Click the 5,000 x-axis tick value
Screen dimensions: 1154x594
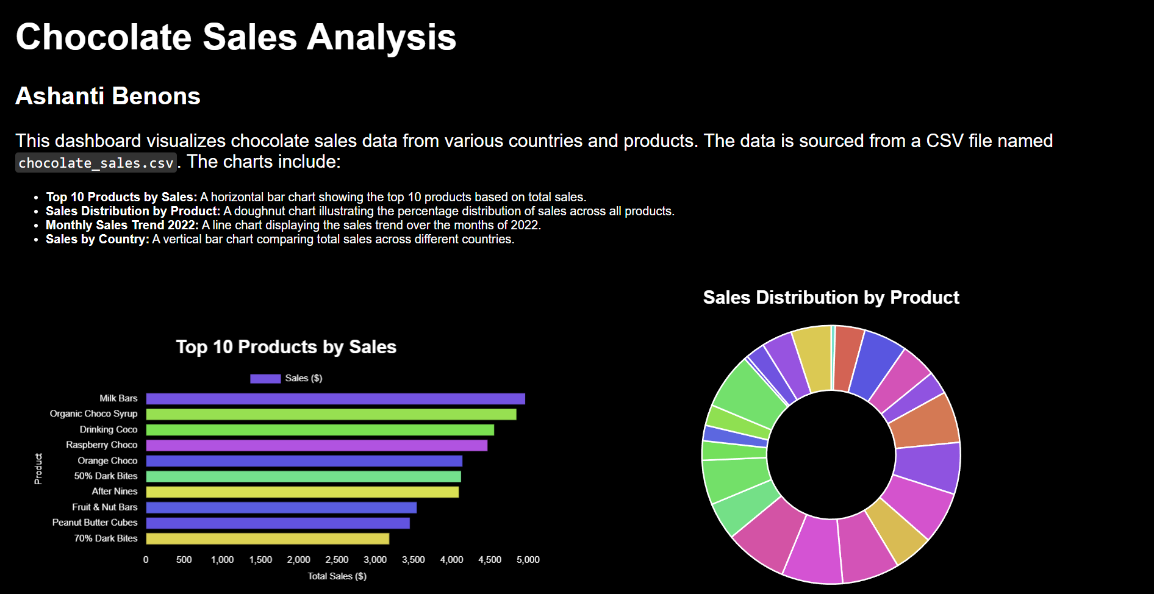(x=528, y=559)
